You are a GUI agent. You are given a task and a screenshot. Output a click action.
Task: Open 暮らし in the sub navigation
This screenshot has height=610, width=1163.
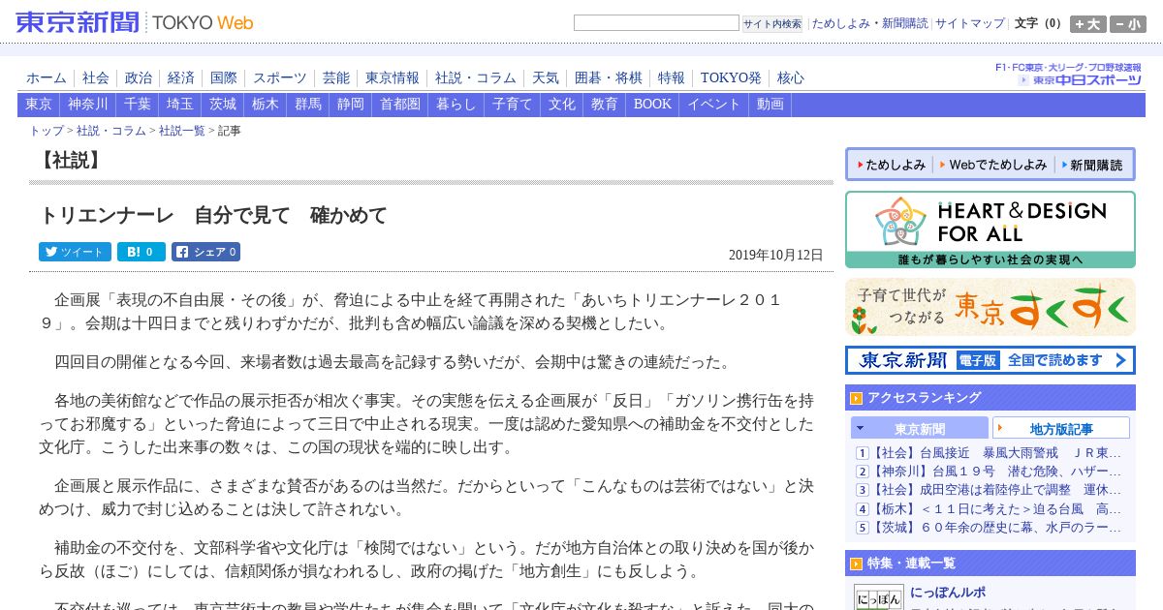456,105
